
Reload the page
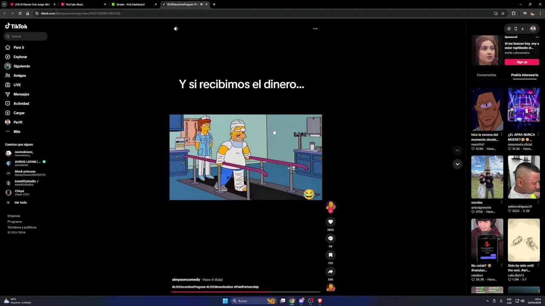point(20,13)
